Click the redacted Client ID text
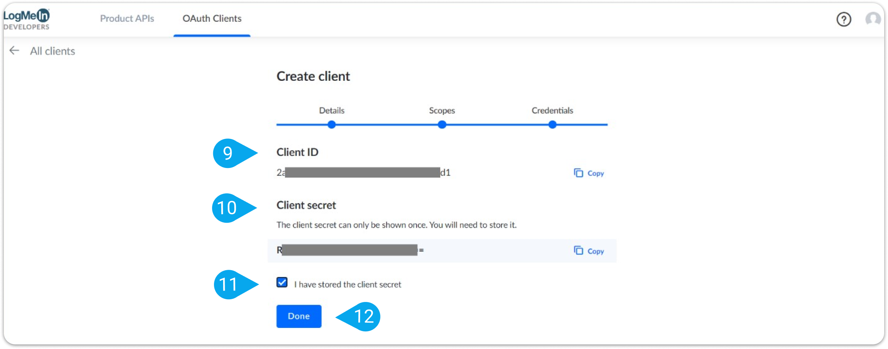The image size is (888, 349). pos(363,173)
